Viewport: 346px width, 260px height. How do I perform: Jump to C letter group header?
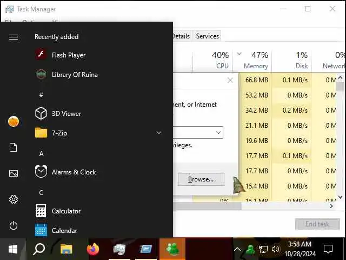(x=41, y=193)
